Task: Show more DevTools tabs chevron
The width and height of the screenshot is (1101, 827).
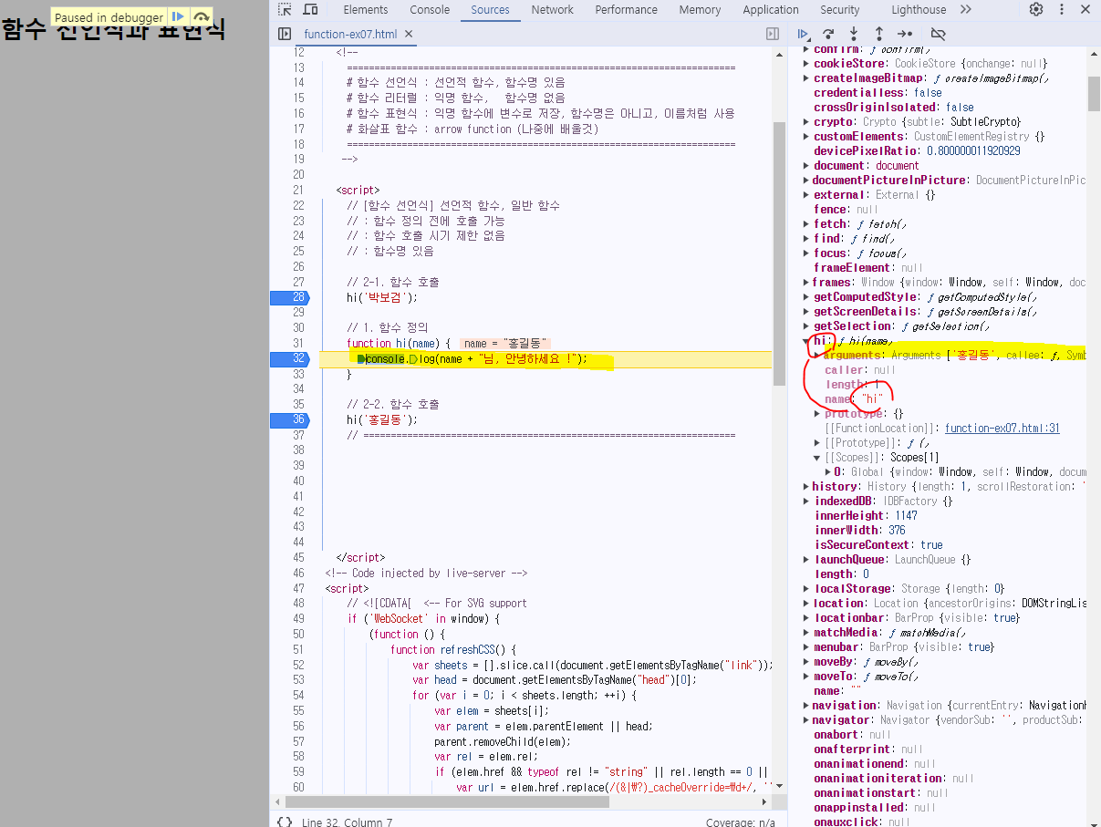Action: (x=965, y=9)
